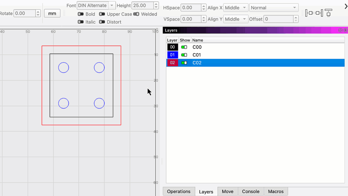Screen dimensions: 348x196
Task: Click the blue 01 layer color swatch
Action: (172, 55)
